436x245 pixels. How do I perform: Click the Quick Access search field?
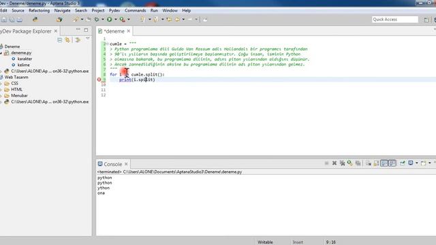click(395, 20)
